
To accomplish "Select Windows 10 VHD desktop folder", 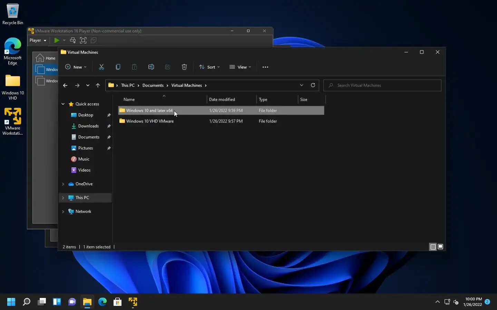I will point(13,87).
